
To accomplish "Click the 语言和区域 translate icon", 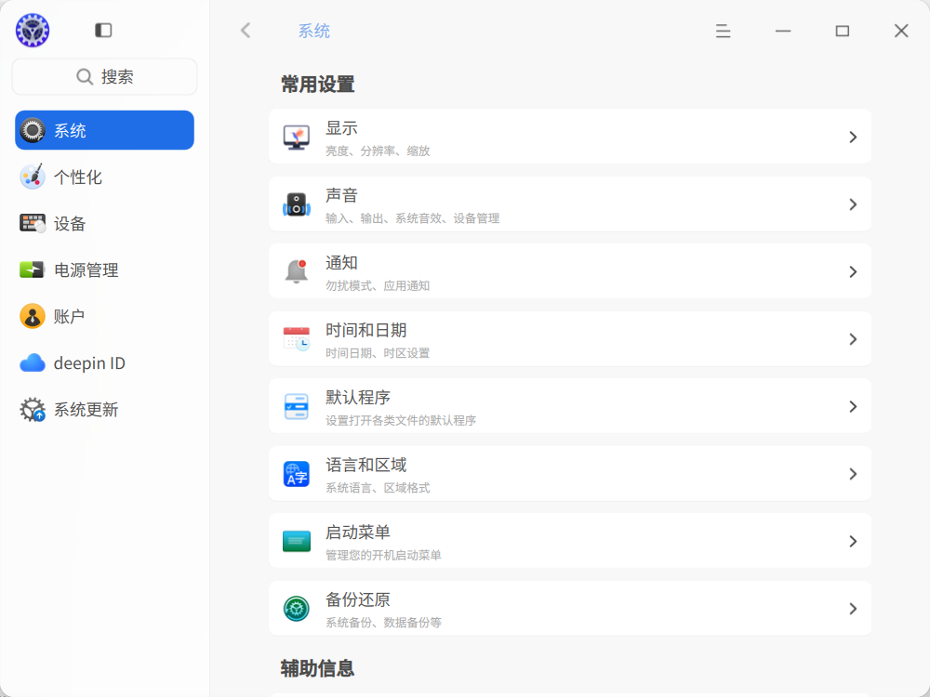I will [x=297, y=474].
